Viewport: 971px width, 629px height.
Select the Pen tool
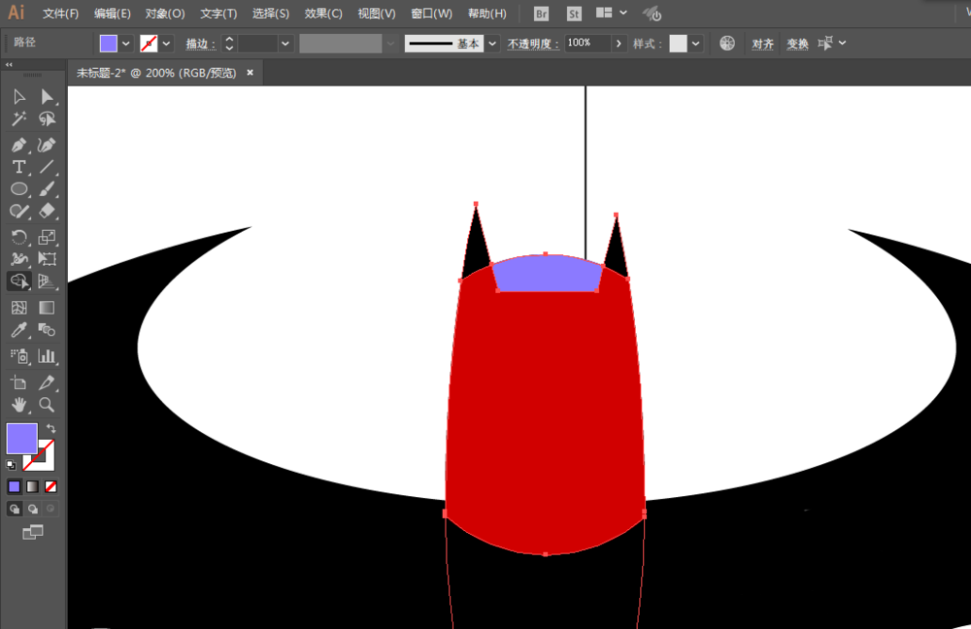[19, 145]
